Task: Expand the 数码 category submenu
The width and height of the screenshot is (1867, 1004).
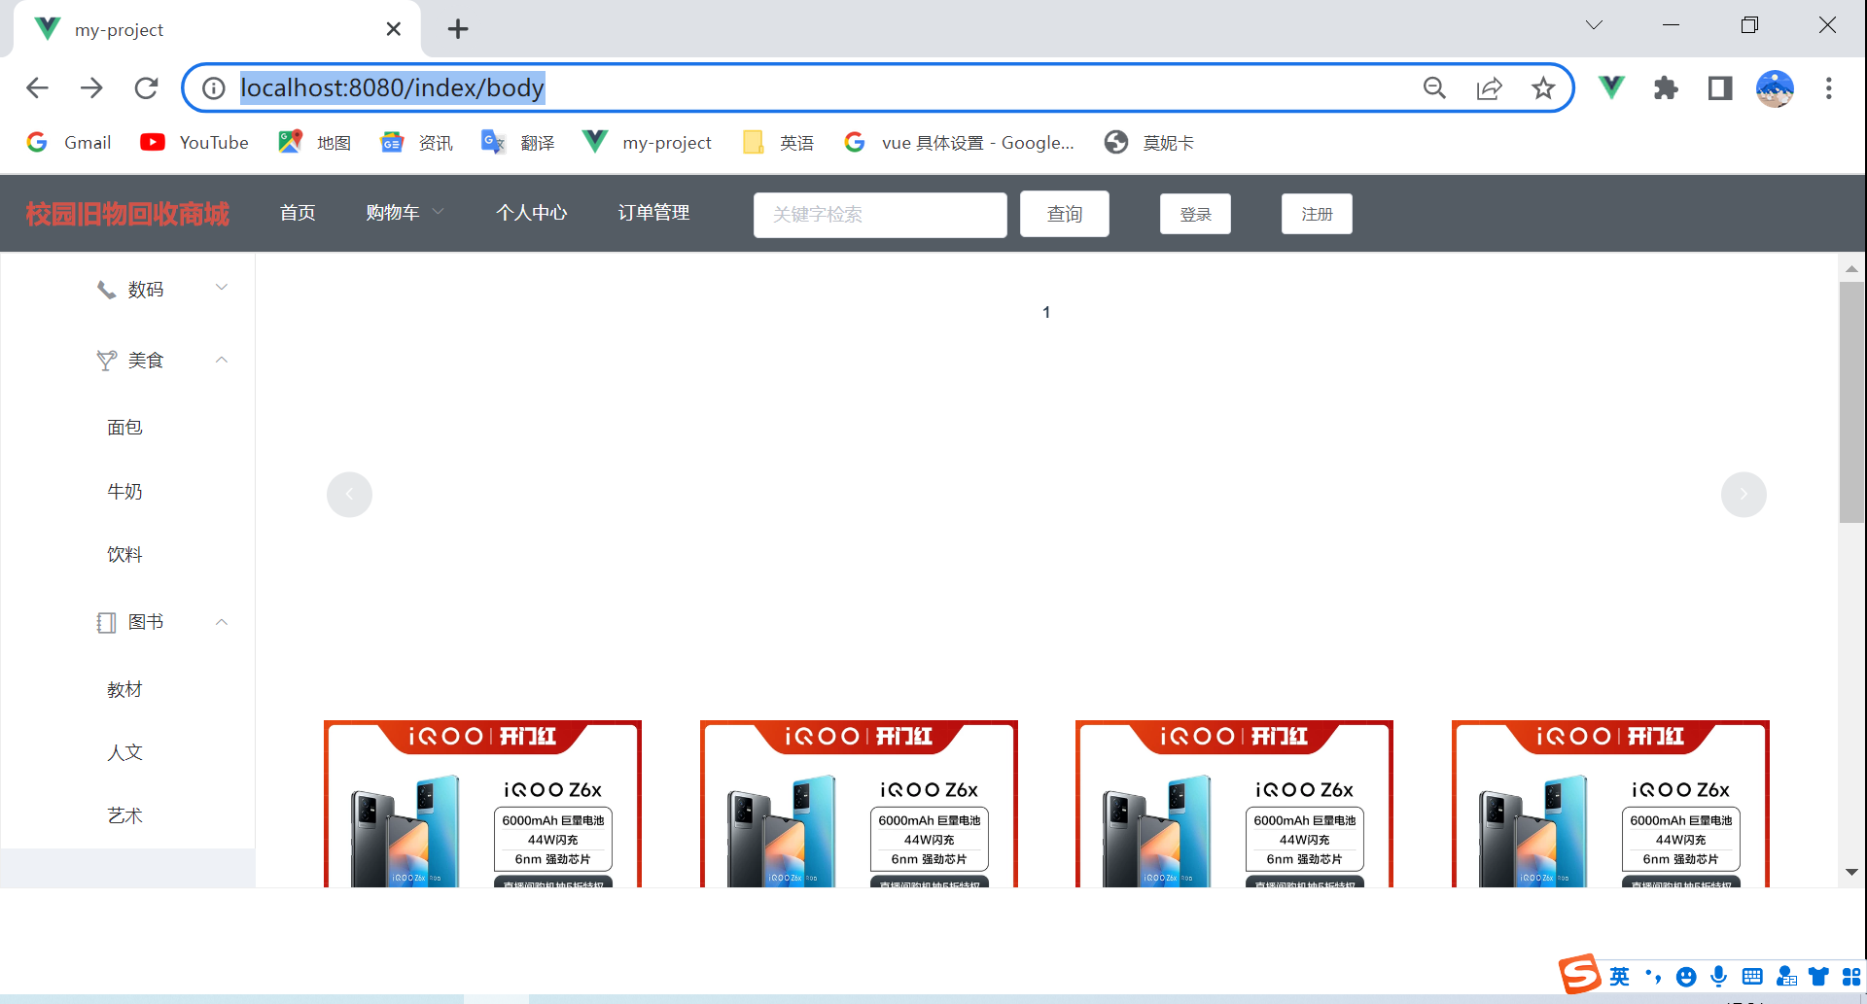Action: (x=128, y=290)
